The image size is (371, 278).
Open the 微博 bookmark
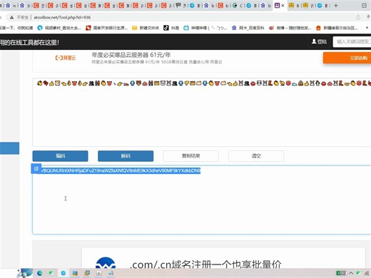tap(290, 28)
